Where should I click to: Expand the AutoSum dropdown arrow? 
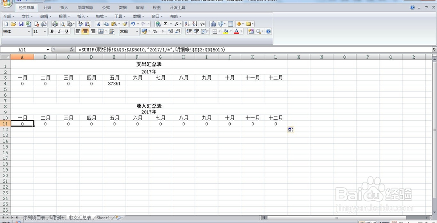pos(170,24)
